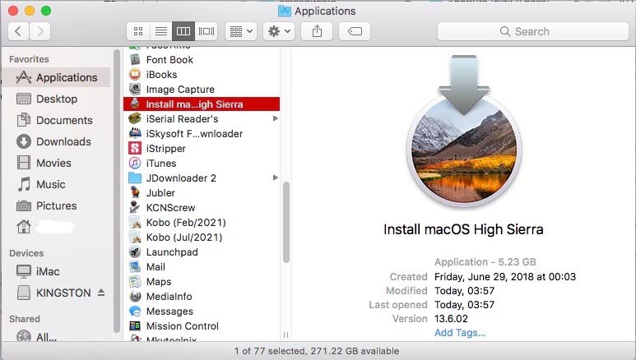Click the Version value 13.6.02

click(451, 319)
